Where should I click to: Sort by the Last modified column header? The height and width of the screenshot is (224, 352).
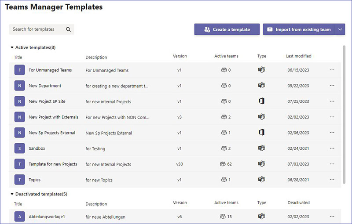pos(299,56)
